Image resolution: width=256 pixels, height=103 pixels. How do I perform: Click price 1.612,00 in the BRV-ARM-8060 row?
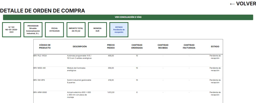click(x=111, y=92)
